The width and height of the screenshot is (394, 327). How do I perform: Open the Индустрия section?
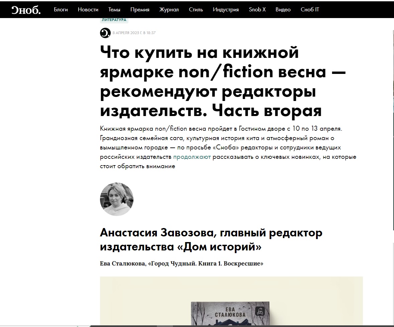(226, 10)
